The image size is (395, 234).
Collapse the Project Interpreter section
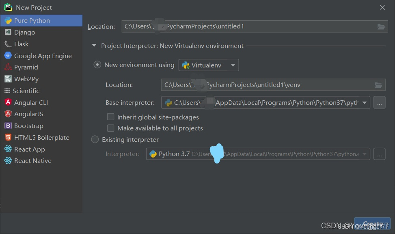pyautogui.click(x=94, y=45)
